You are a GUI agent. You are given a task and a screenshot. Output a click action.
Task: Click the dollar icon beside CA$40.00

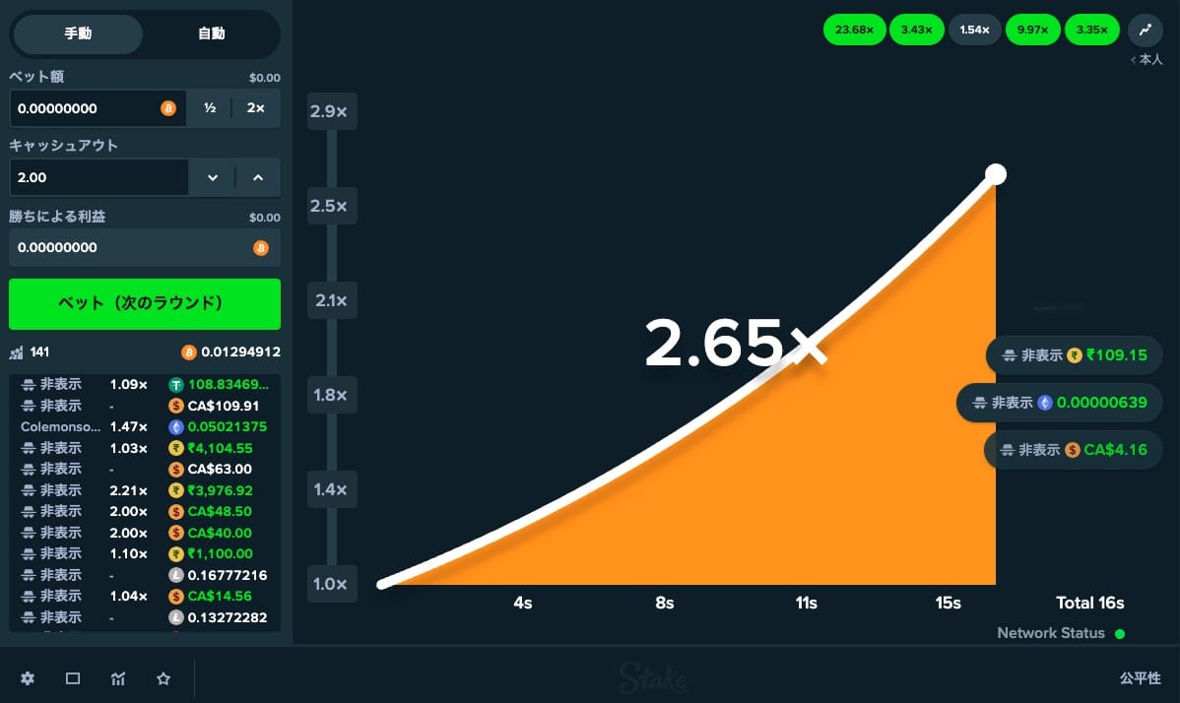coord(176,533)
